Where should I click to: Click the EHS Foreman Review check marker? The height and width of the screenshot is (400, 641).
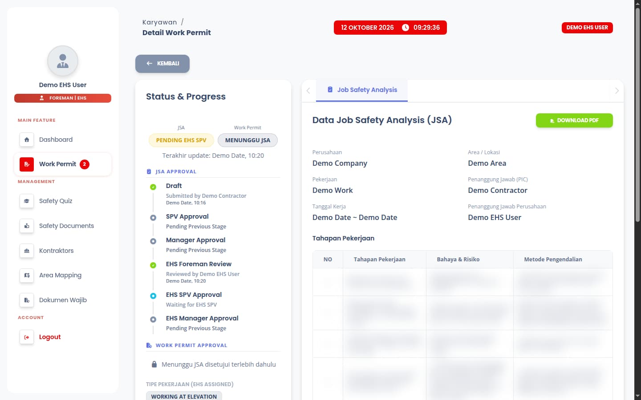153,265
